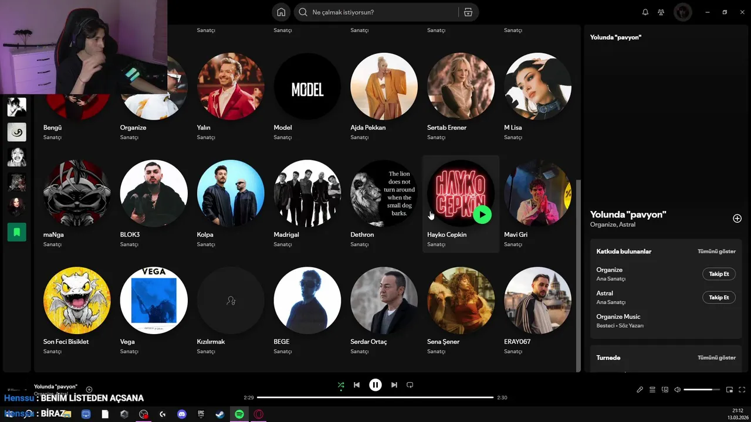The width and height of the screenshot is (751, 422).
Task: Open Yolunda "pavyon" title in side panel
Action: tap(628, 215)
